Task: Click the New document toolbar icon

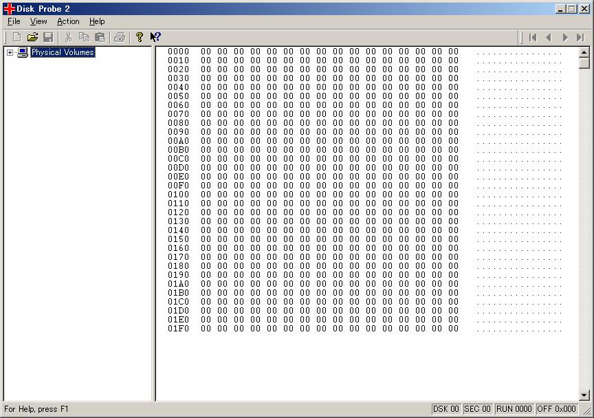Action: [16, 37]
